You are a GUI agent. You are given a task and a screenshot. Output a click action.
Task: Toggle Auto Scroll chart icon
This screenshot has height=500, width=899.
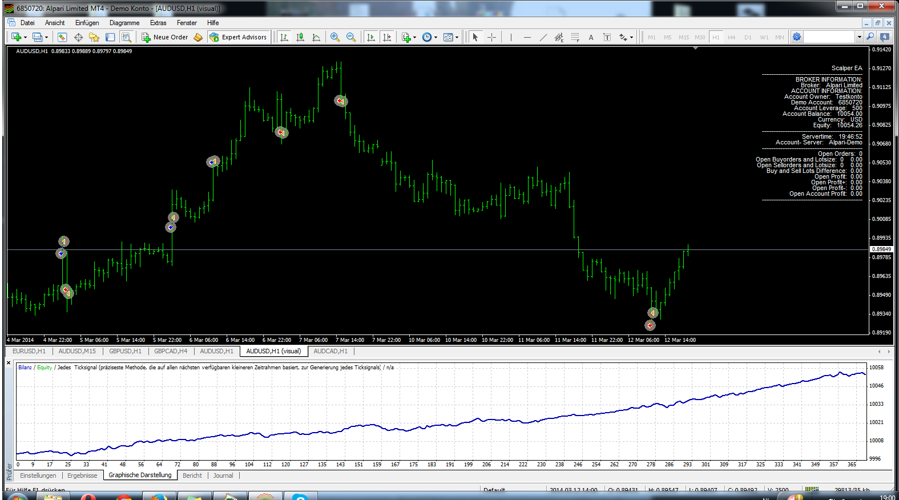tap(371, 37)
